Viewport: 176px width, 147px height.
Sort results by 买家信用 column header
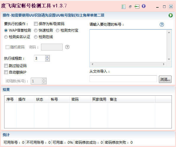click(x=99, y=99)
